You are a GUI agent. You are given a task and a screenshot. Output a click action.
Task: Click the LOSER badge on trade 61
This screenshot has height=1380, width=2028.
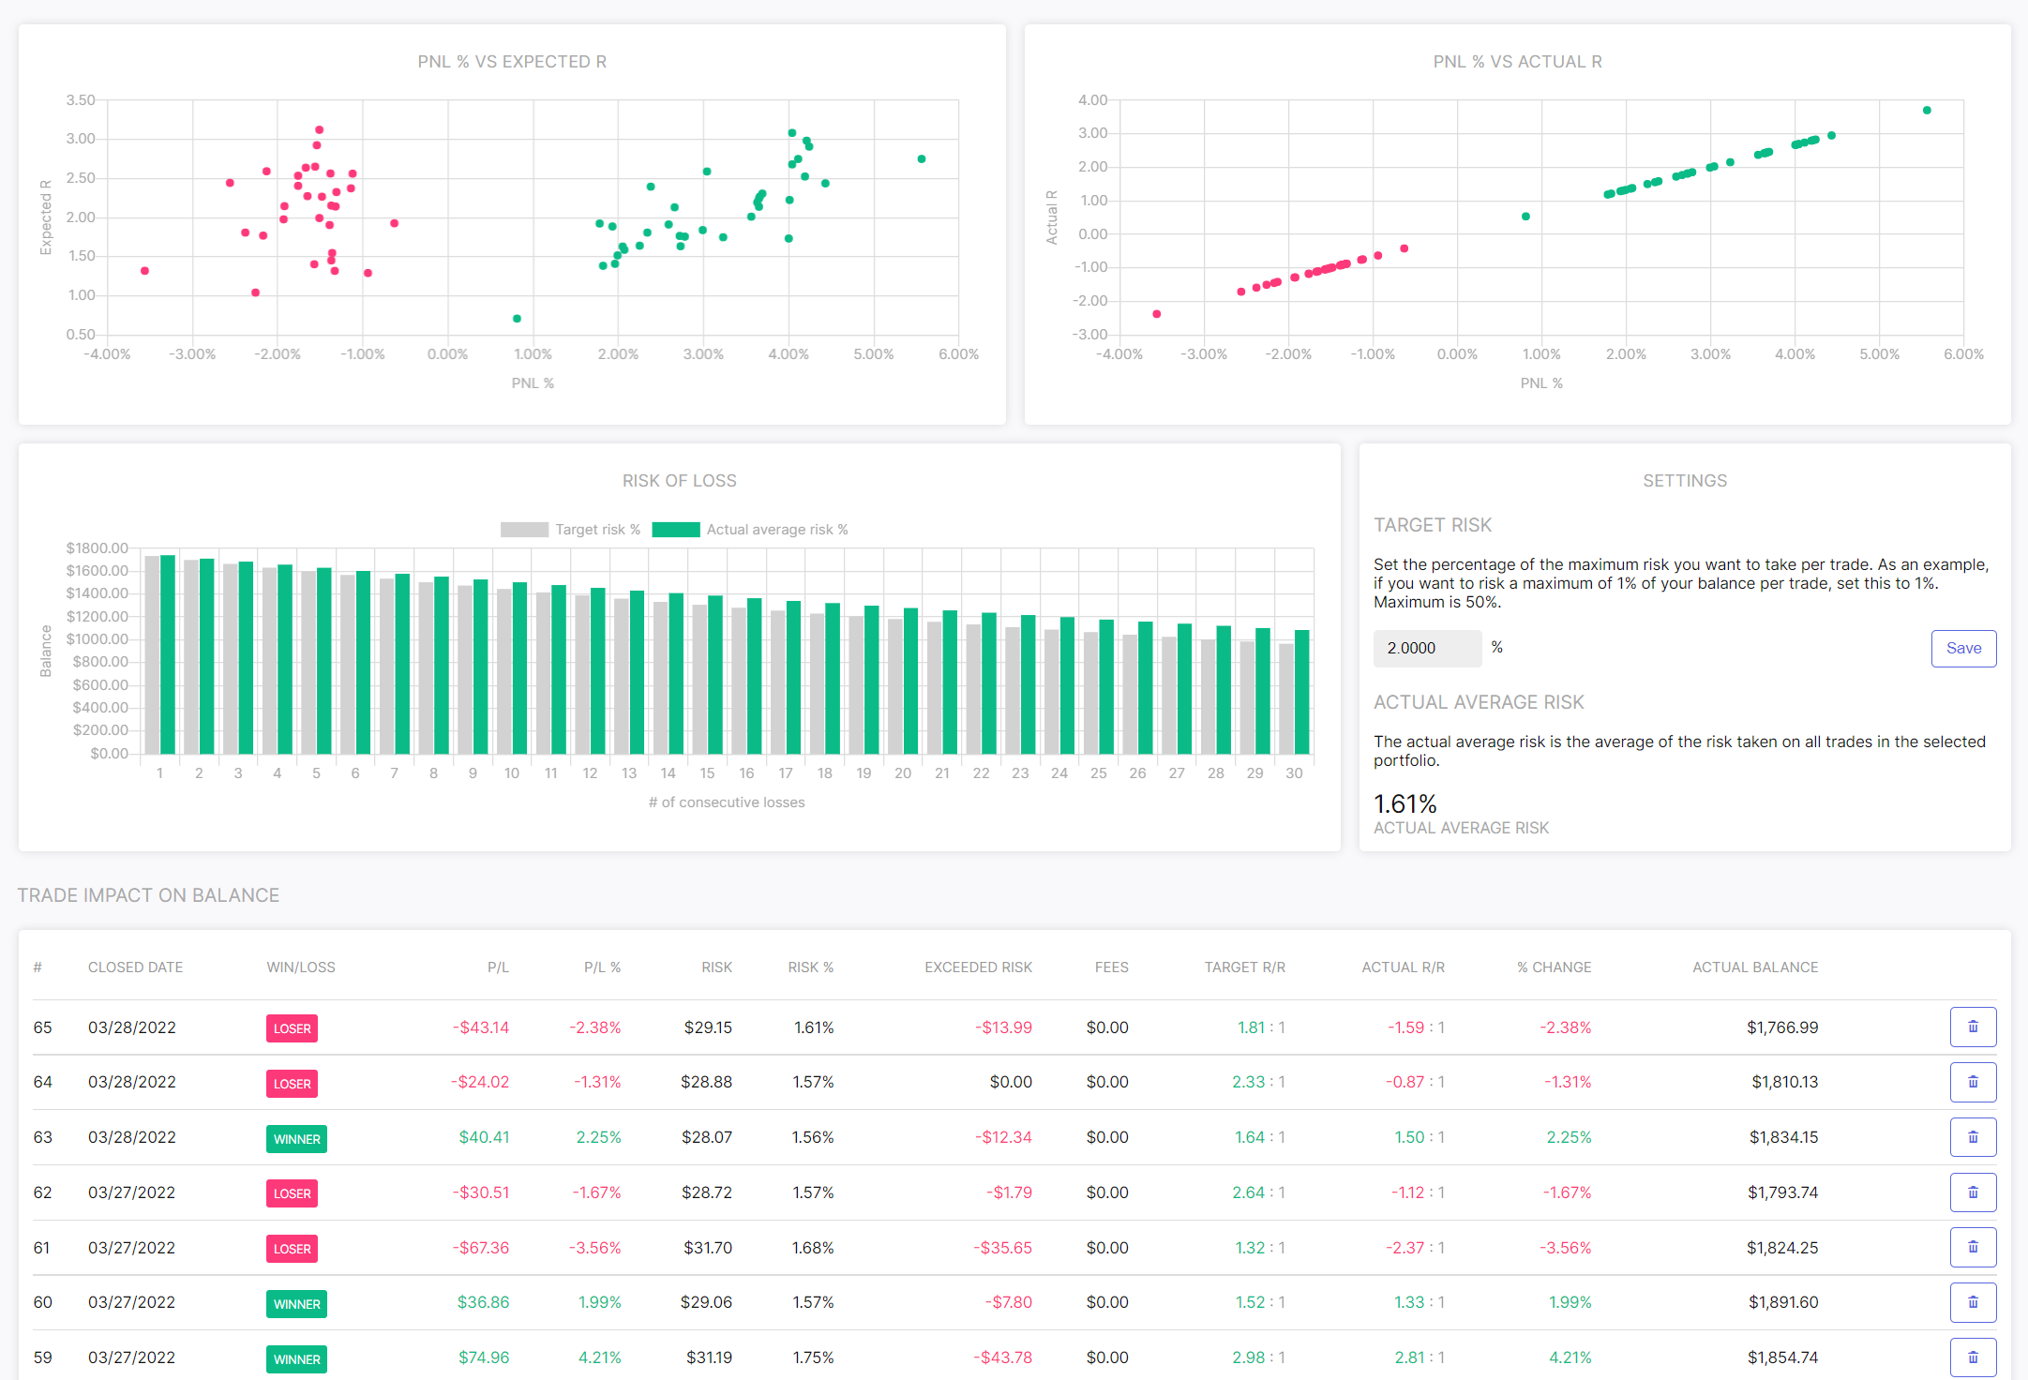[x=292, y=1249]
